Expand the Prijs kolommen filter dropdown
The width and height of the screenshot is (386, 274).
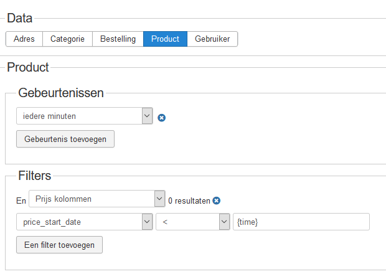(x=97, y=199)
